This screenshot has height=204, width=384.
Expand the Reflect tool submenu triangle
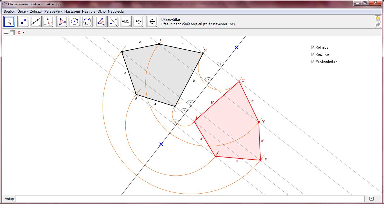[118, 26]
